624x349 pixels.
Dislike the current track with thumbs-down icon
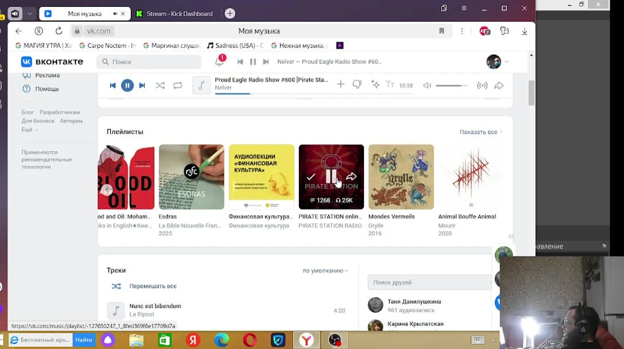point(357,85)
